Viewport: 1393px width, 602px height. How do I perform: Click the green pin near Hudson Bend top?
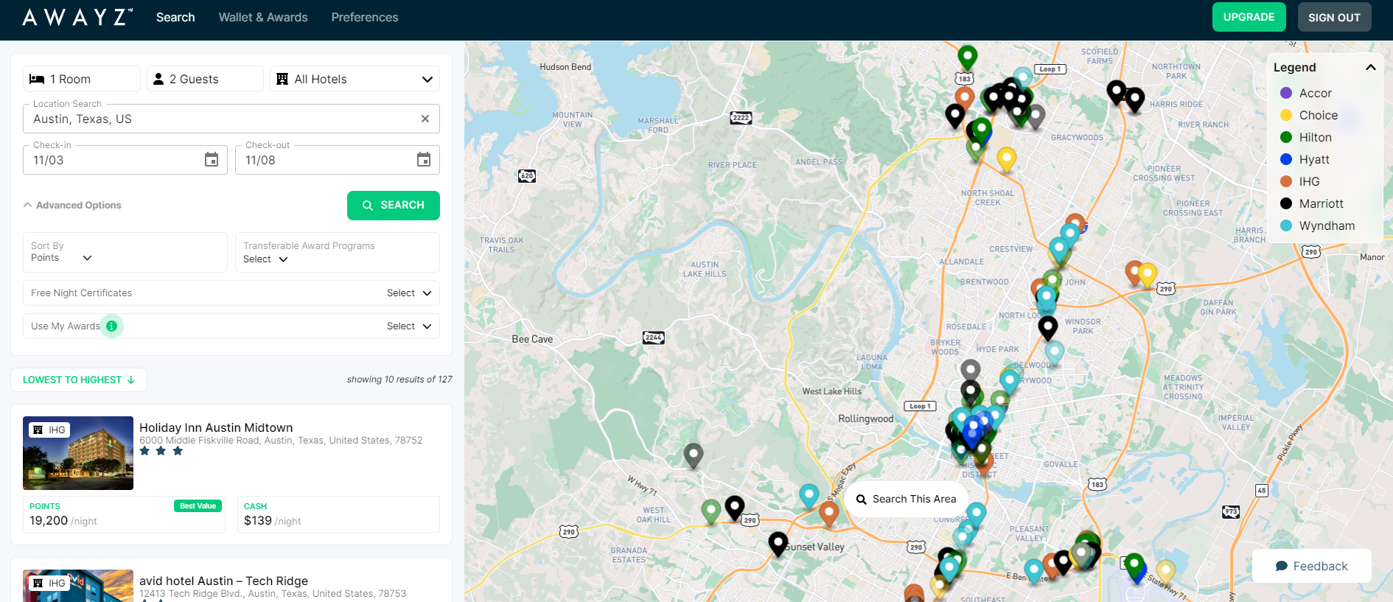tap(967, 56)
